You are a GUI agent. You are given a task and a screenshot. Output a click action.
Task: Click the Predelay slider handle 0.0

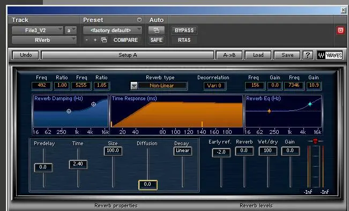pyautogui.click(x=43, y=168)
